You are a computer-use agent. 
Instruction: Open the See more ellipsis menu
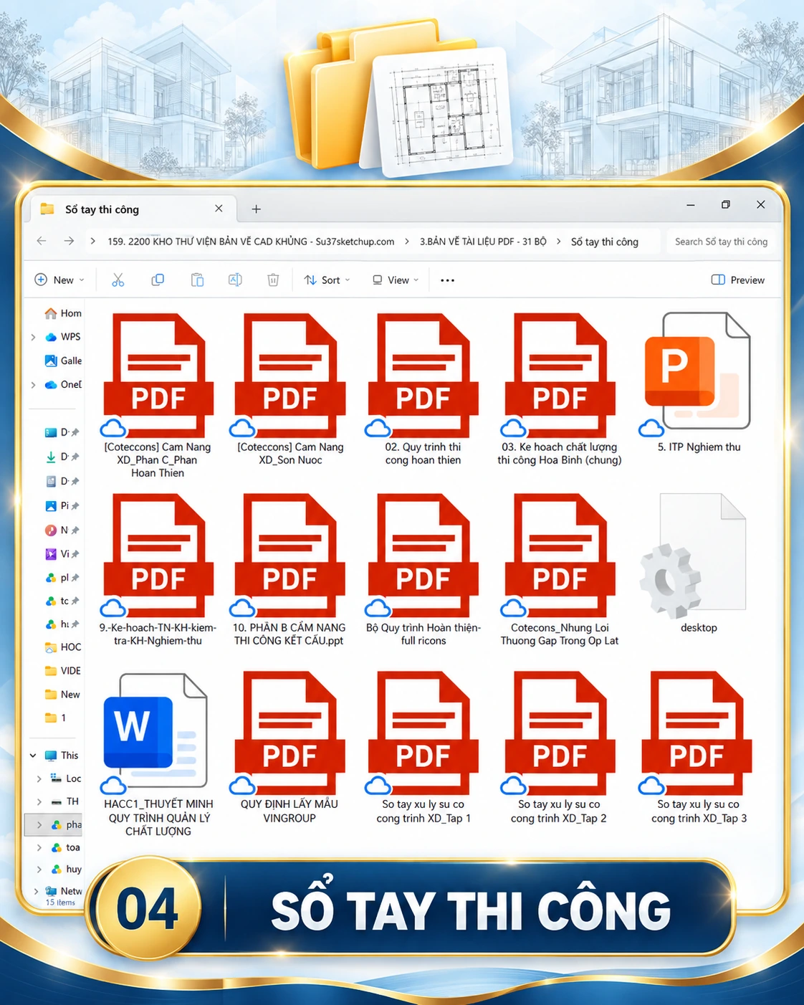click(447, 280)
